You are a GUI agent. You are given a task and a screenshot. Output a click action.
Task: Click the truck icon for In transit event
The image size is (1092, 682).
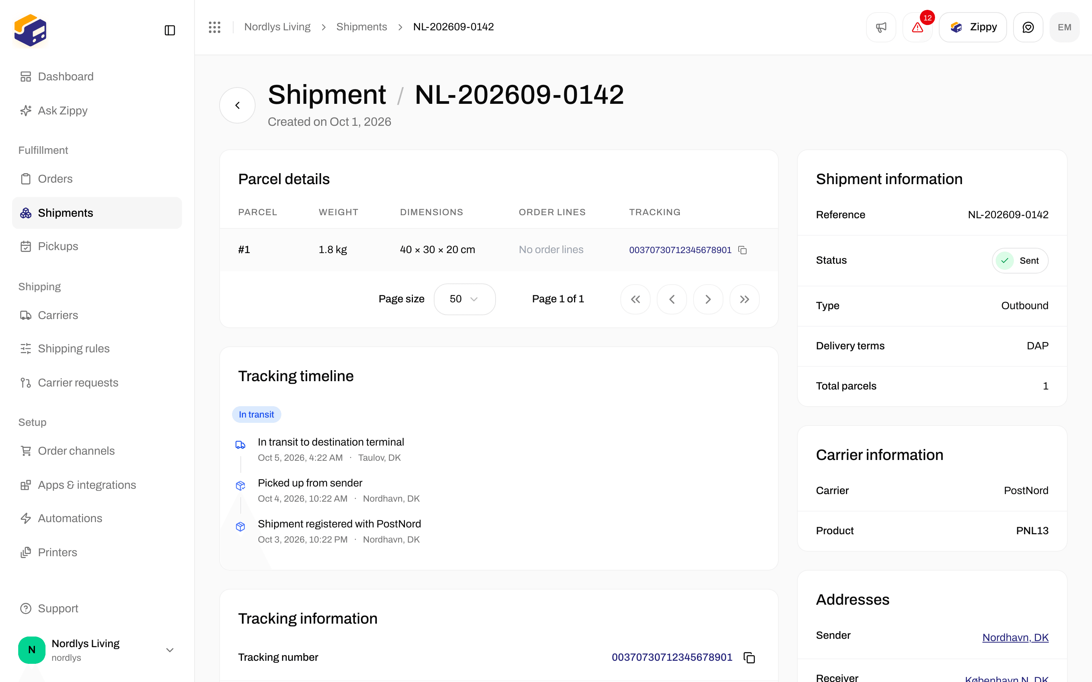coord(240,445)
